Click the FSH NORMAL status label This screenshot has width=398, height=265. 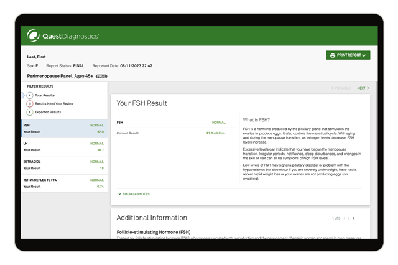click(x=218, y=123)
